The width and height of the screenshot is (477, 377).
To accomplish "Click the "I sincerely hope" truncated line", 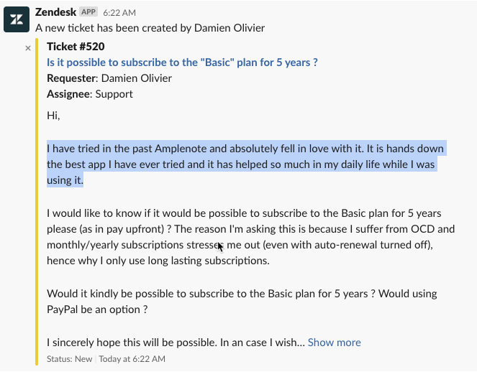I will point(176,343).
